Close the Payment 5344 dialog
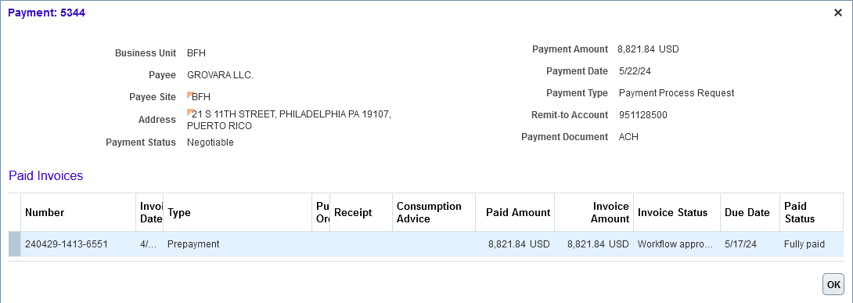 (x=838, y=13)
